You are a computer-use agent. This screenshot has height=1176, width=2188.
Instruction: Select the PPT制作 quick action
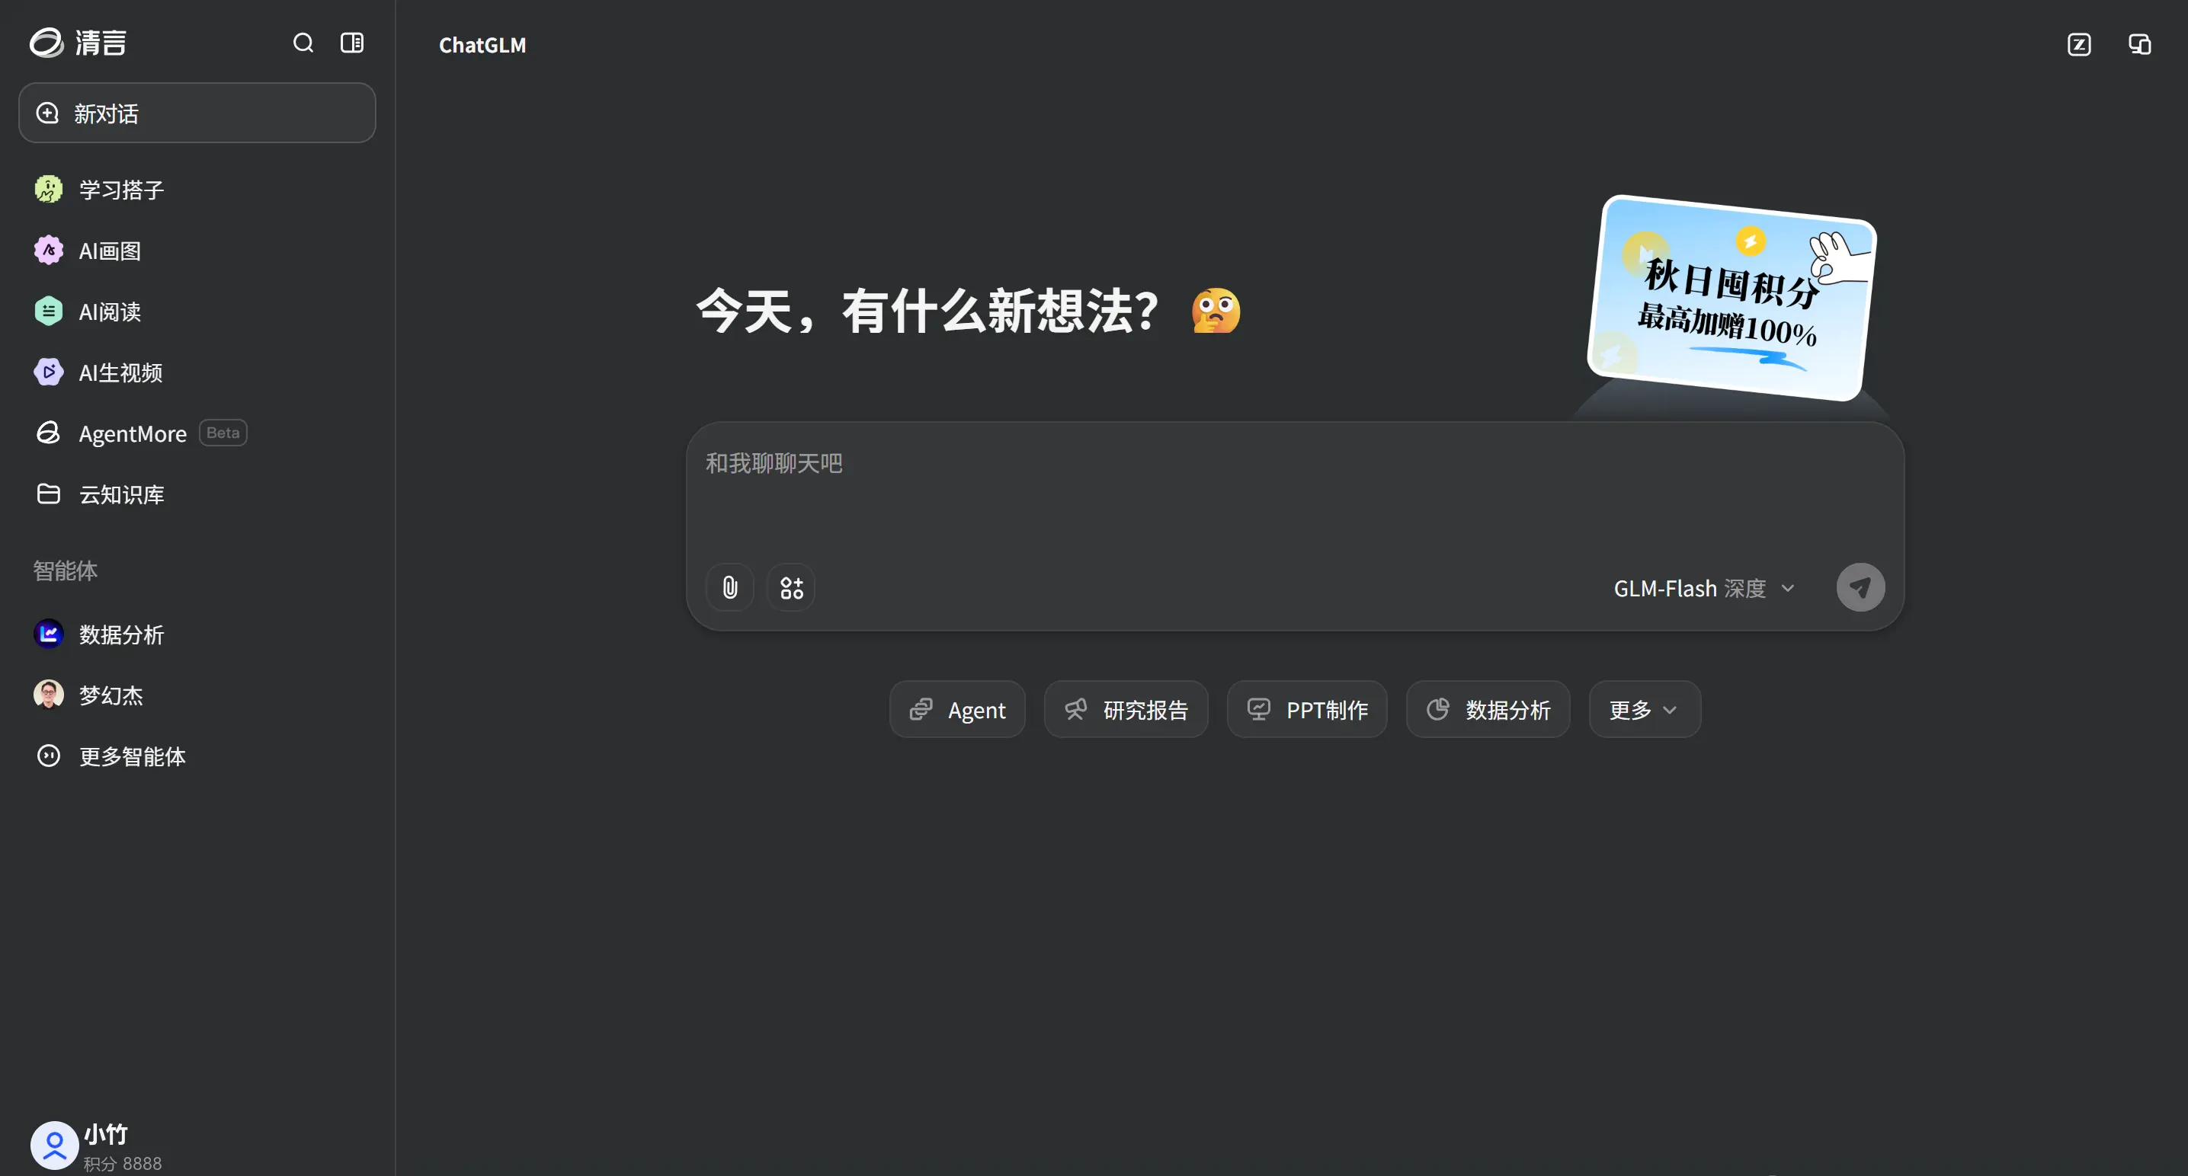1306,709
